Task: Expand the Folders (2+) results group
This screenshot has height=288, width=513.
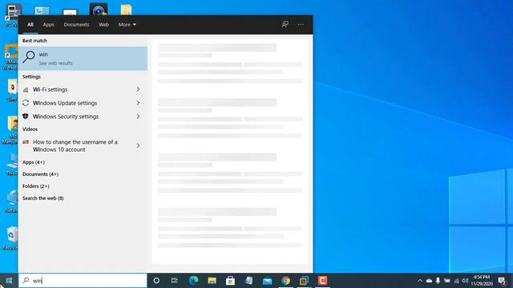Action: click(x=35, y=186)
